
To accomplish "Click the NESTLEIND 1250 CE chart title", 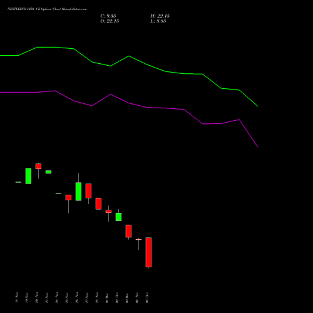I will (x=47, y=9).
